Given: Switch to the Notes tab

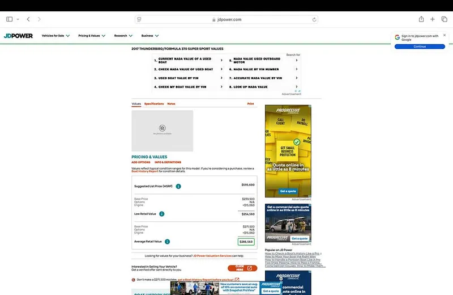Looking at the screenshot, I should pos(172,104).
